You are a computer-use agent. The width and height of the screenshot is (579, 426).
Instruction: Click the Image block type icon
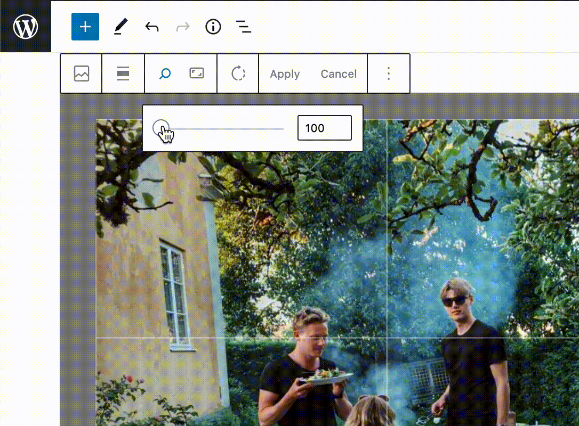click(81, 73)
